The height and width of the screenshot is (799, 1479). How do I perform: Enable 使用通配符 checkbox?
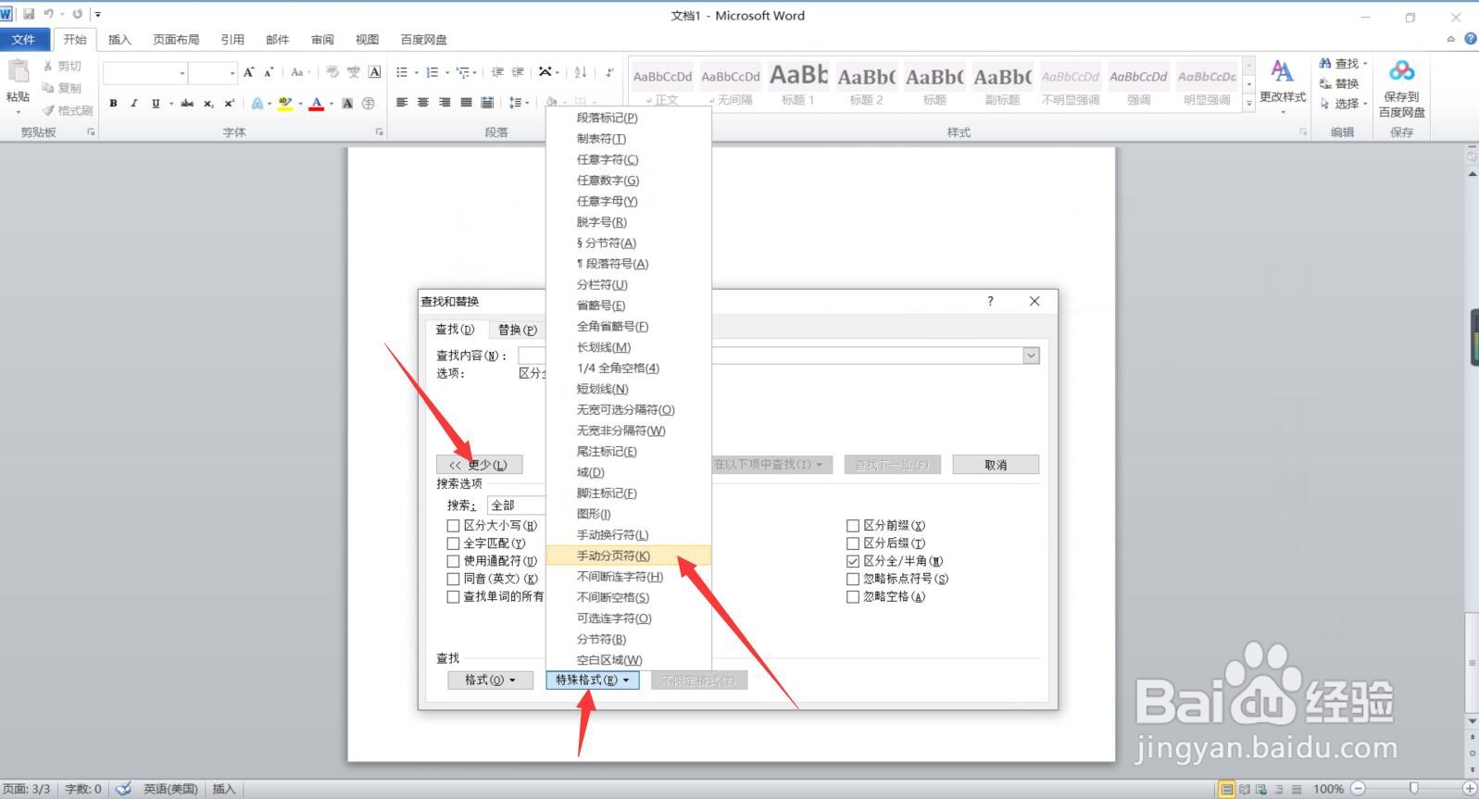pos(453,561)
